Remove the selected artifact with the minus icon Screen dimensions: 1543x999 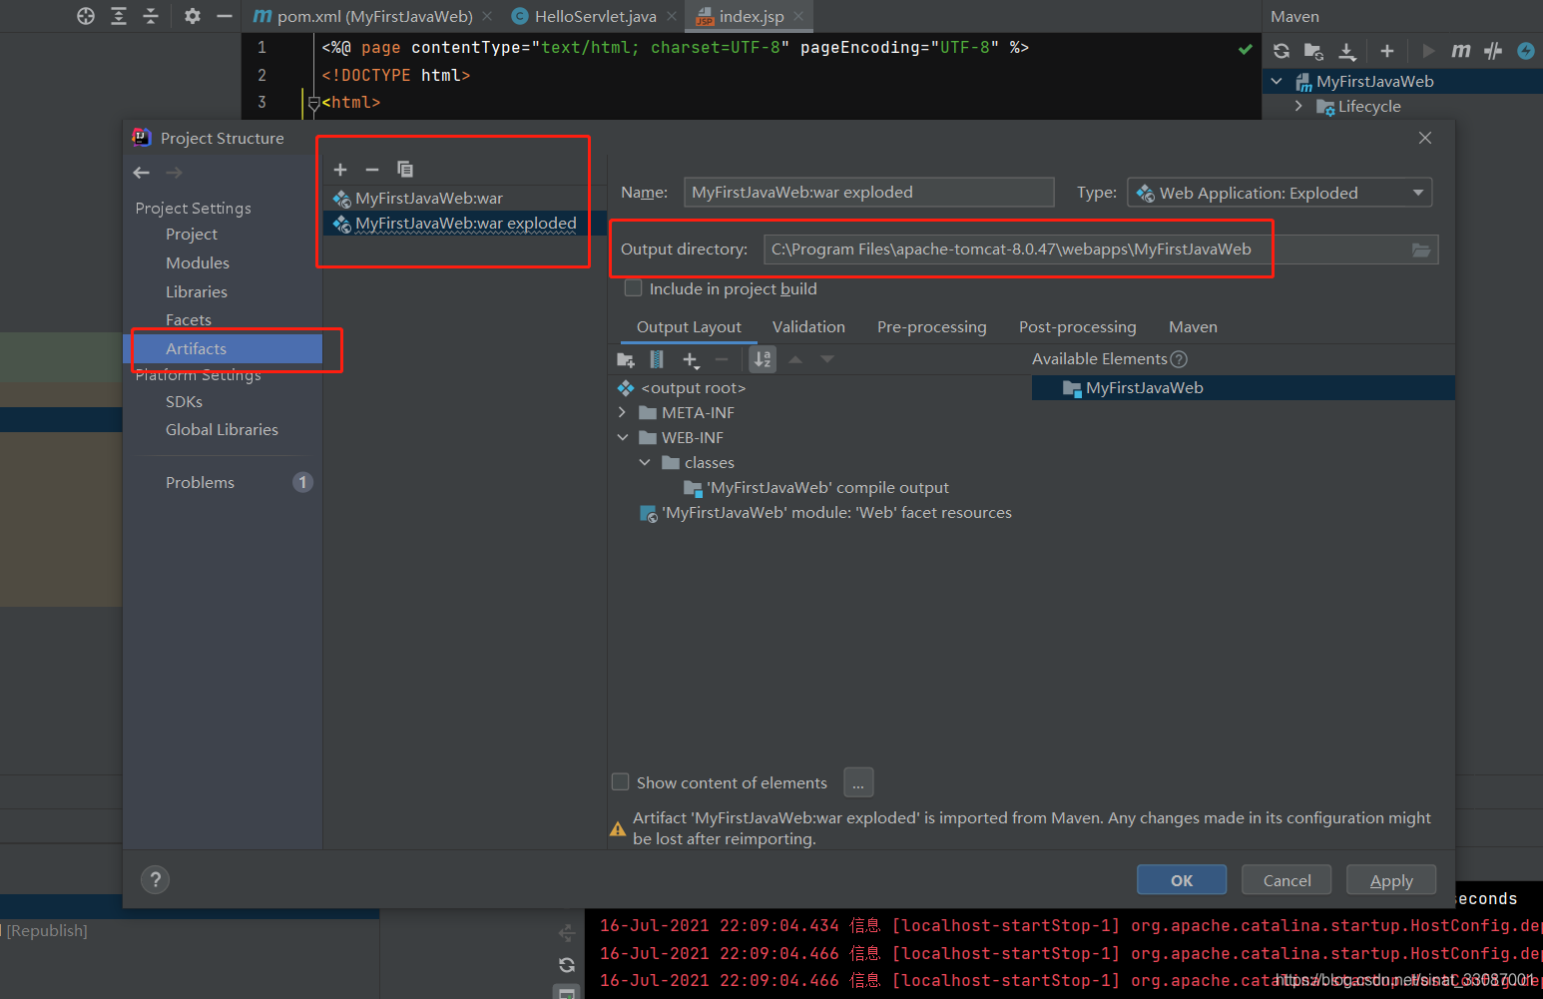[x=372, y=170]
